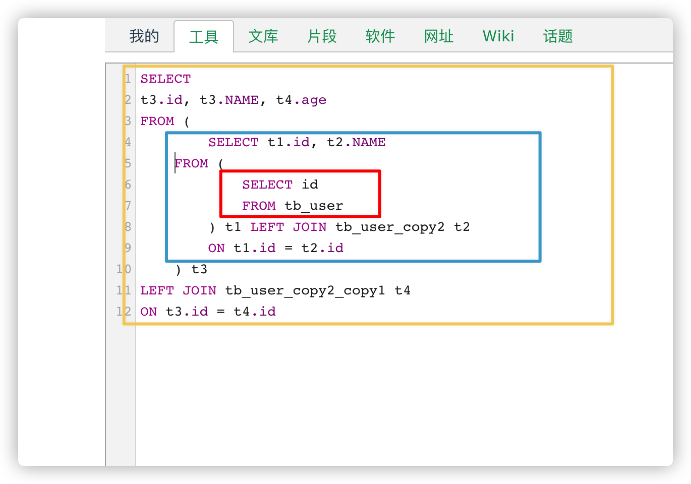Click line number 1 in the gutter
The width and height of the screenshot is (691, 484).
click(x=127, y=79)
